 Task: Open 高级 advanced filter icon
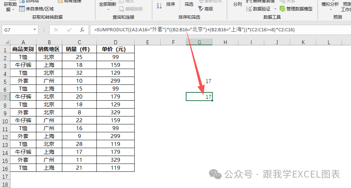(x=201, y=9)
